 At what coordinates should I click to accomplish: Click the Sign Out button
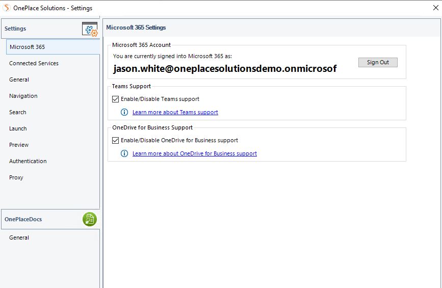tap(378, 62)
